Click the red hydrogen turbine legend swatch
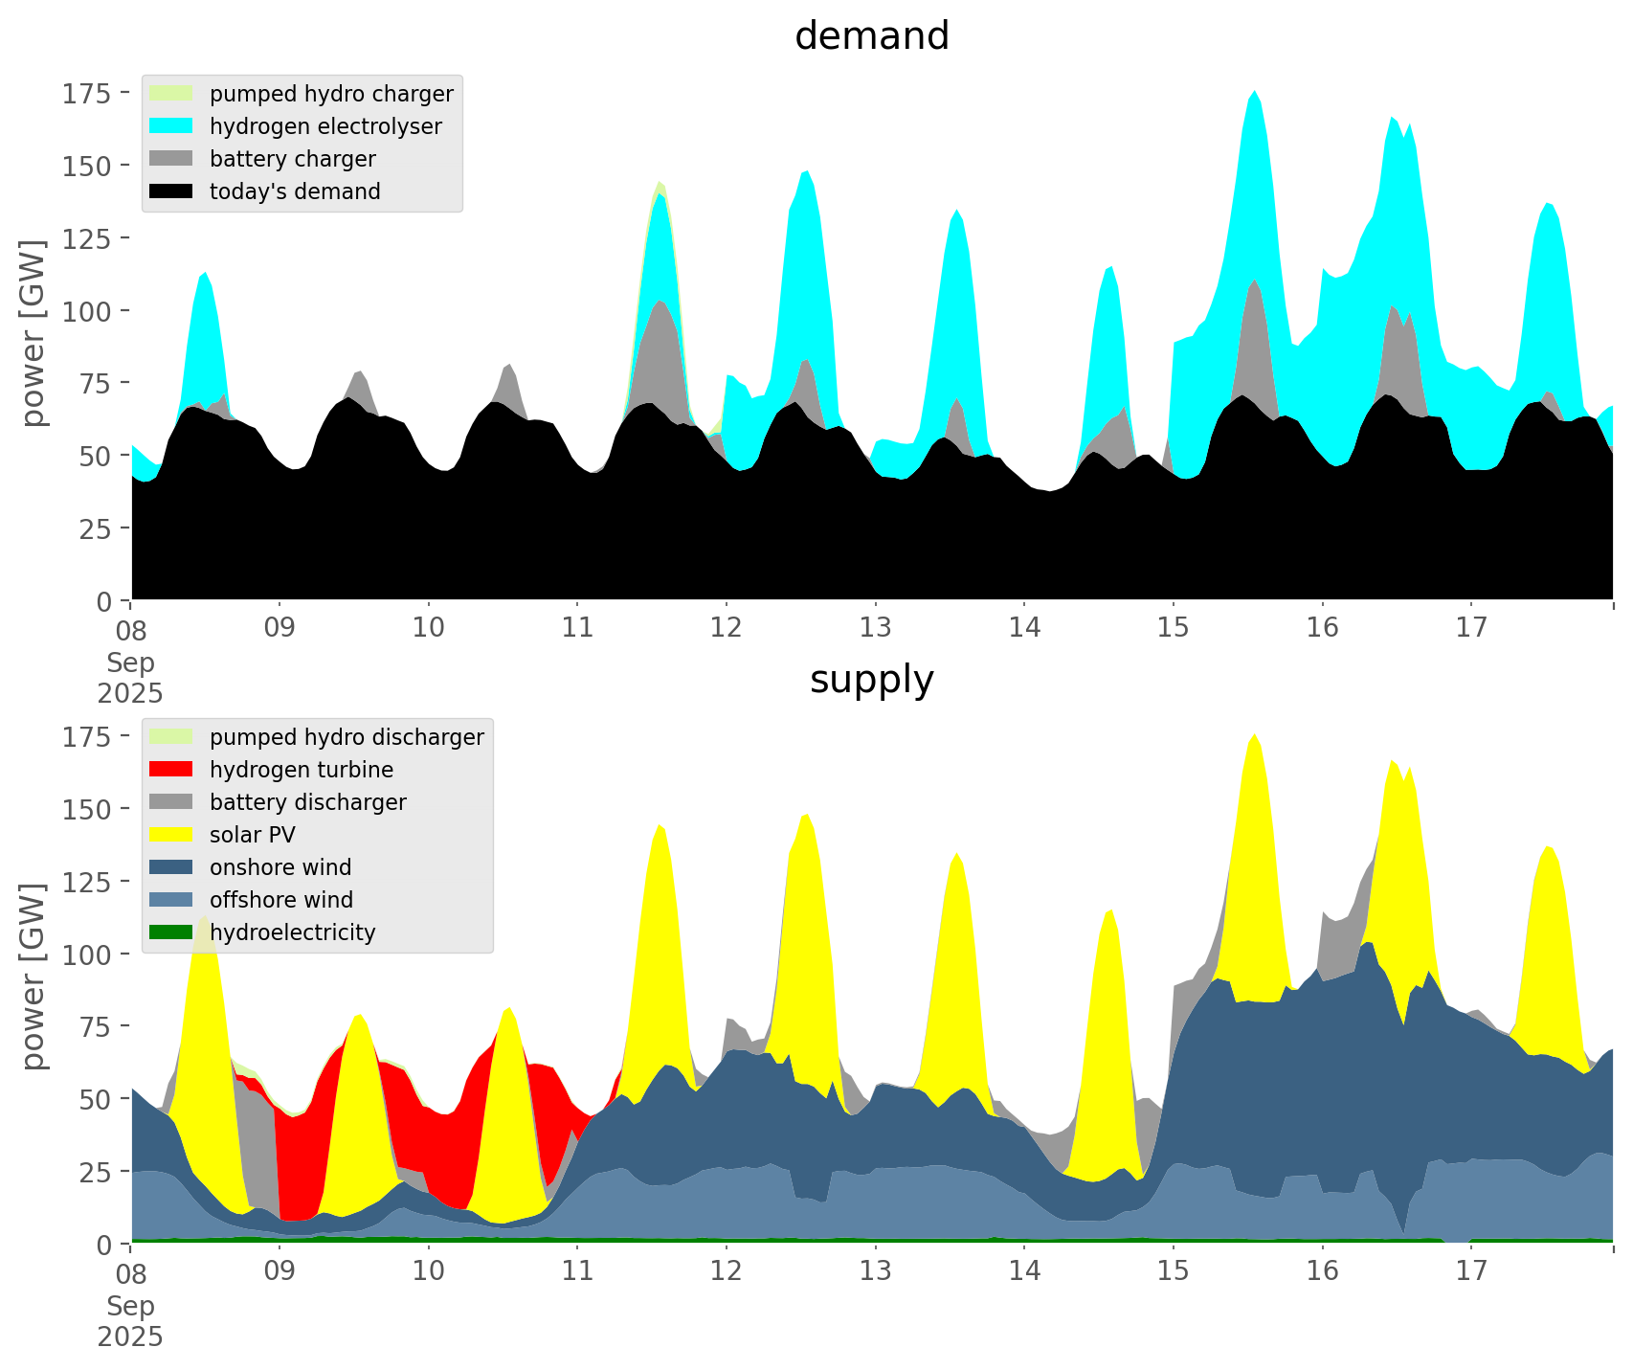This screenshot has height=1370, width=1633. (x=171, y=770)
